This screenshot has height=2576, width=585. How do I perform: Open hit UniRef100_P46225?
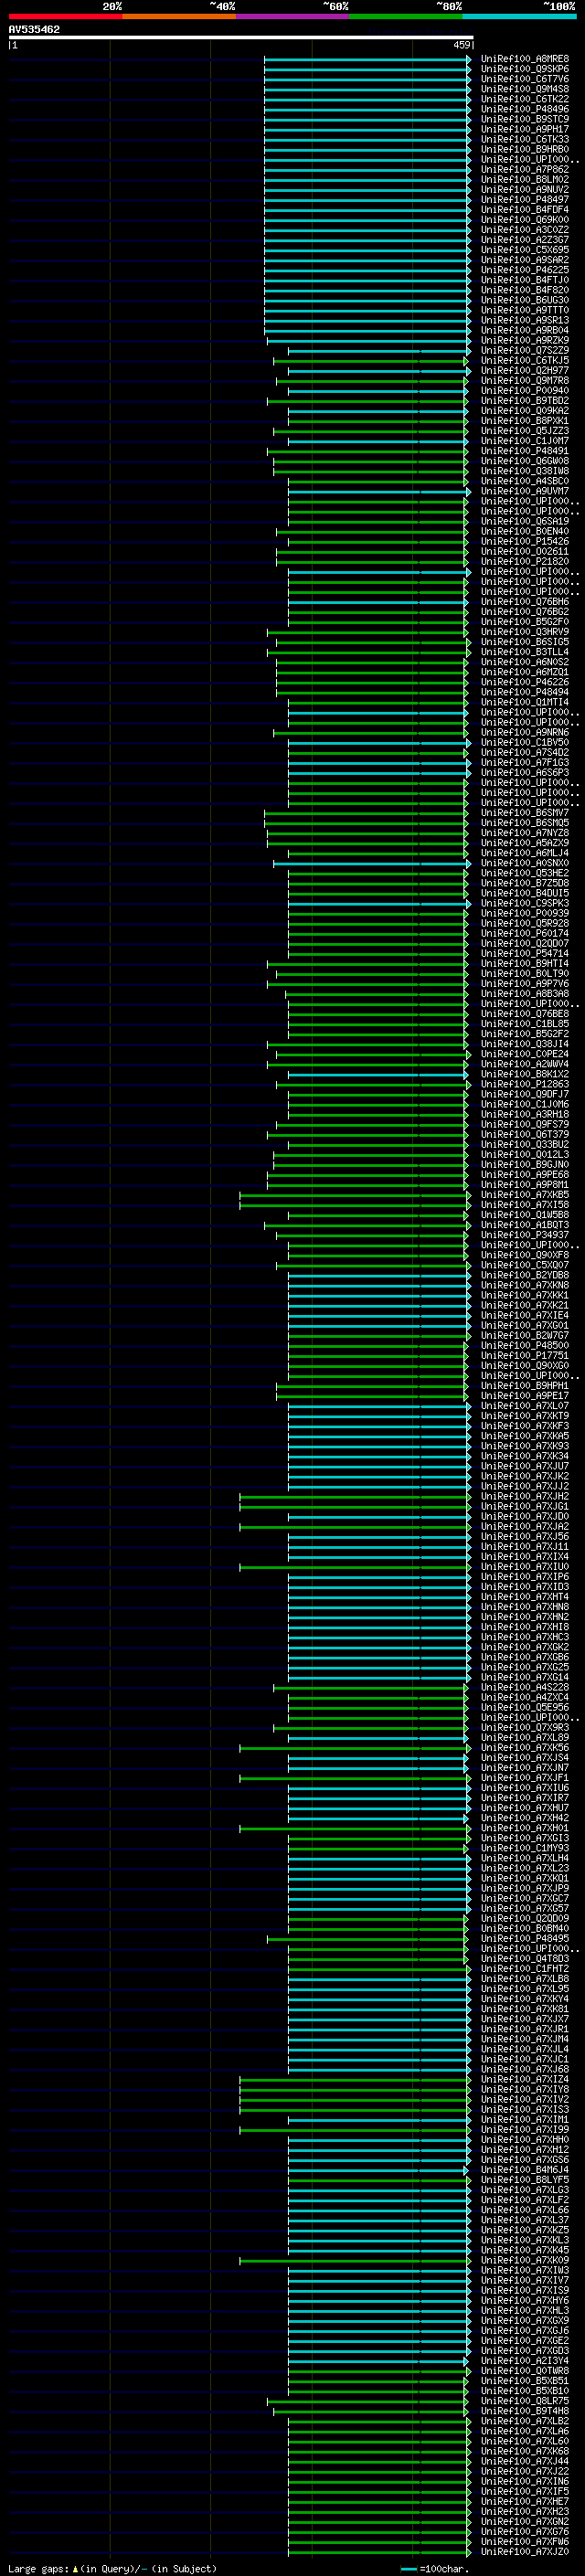click(525, 270)
